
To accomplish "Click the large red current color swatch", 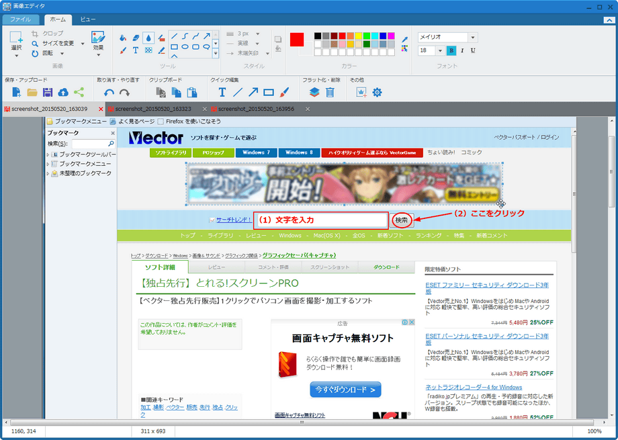I will coord(297,40).
